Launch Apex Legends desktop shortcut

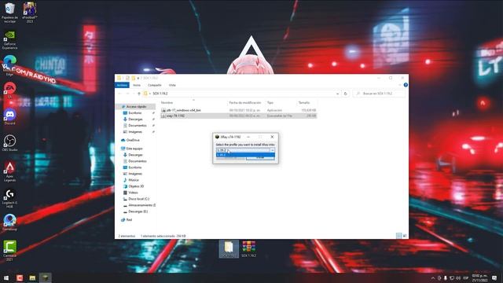tap(9, 171)
